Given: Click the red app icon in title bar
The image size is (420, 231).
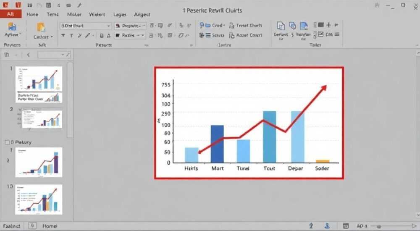Looking at the screenshot, I should (5, 5).
